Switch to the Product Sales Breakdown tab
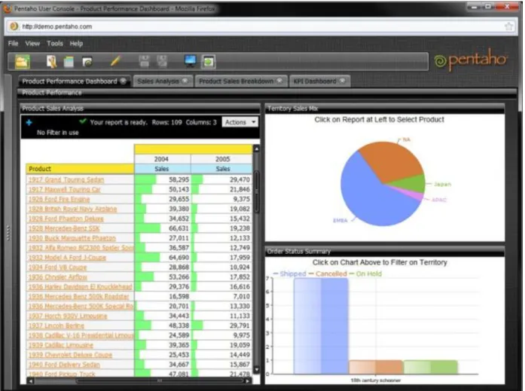This screenshot has height=391, width=525. click(236, 81)
